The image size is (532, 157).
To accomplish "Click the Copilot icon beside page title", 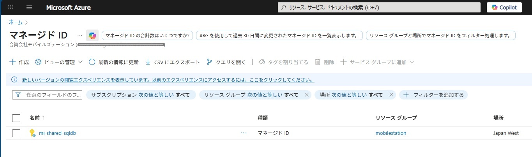I will (92, 35).
